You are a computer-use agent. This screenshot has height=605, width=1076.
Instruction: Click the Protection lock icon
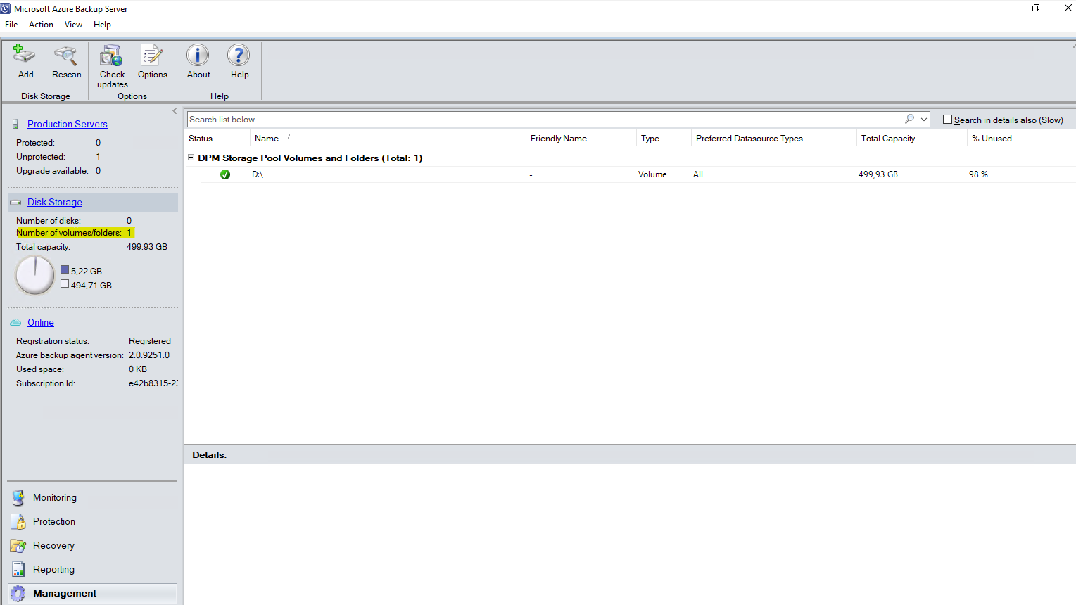point(18,522)
